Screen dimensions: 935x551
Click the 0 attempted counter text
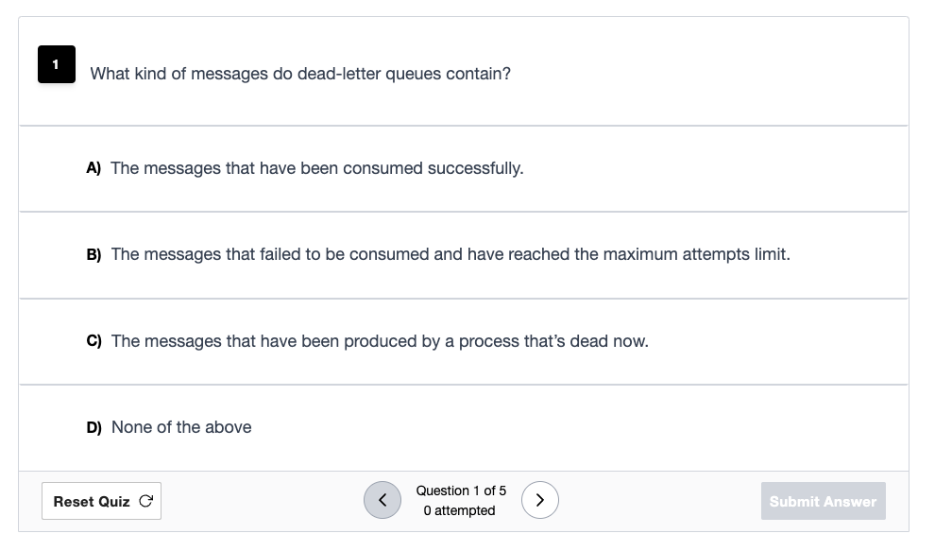[x=459, y=511]
